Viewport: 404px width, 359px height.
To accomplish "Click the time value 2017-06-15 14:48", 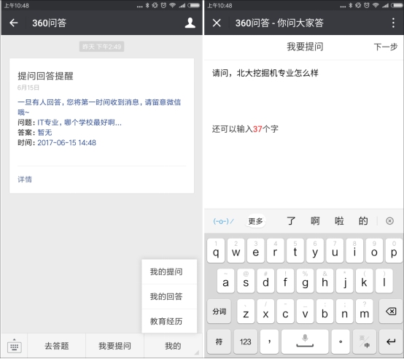I will [x=67, y=142].
